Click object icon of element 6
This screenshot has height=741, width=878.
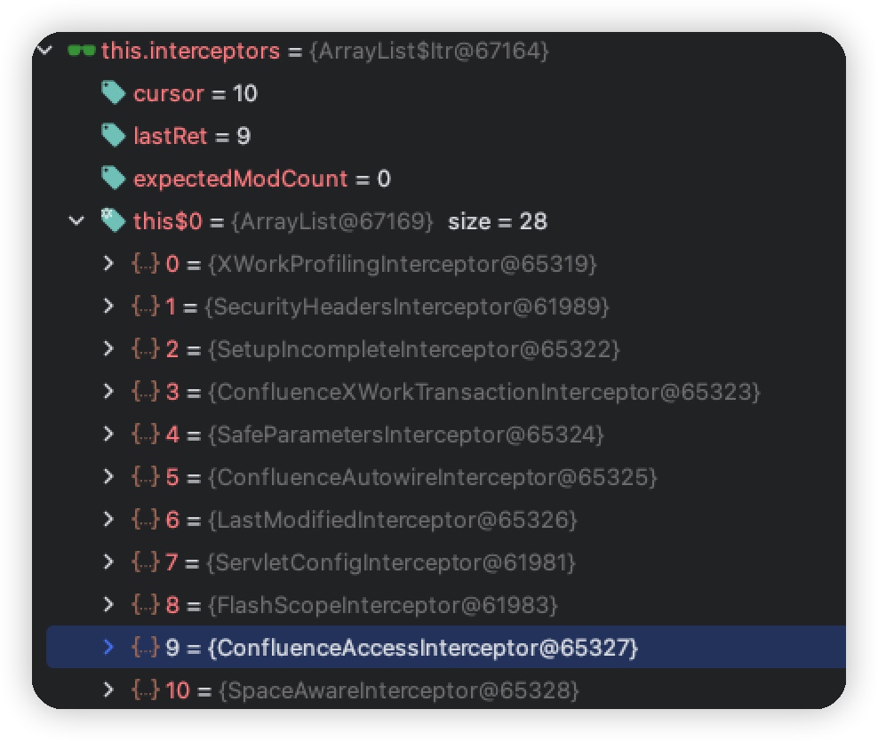click(146, 520)
